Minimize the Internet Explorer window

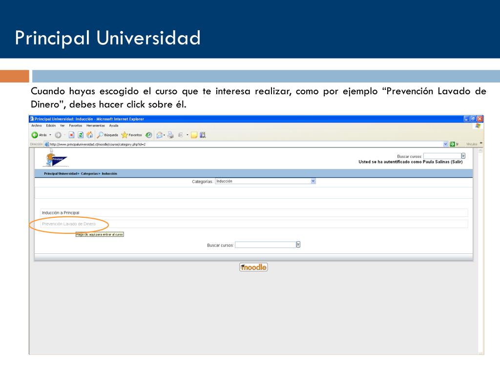pyautogui.click(x=466, y=119)
